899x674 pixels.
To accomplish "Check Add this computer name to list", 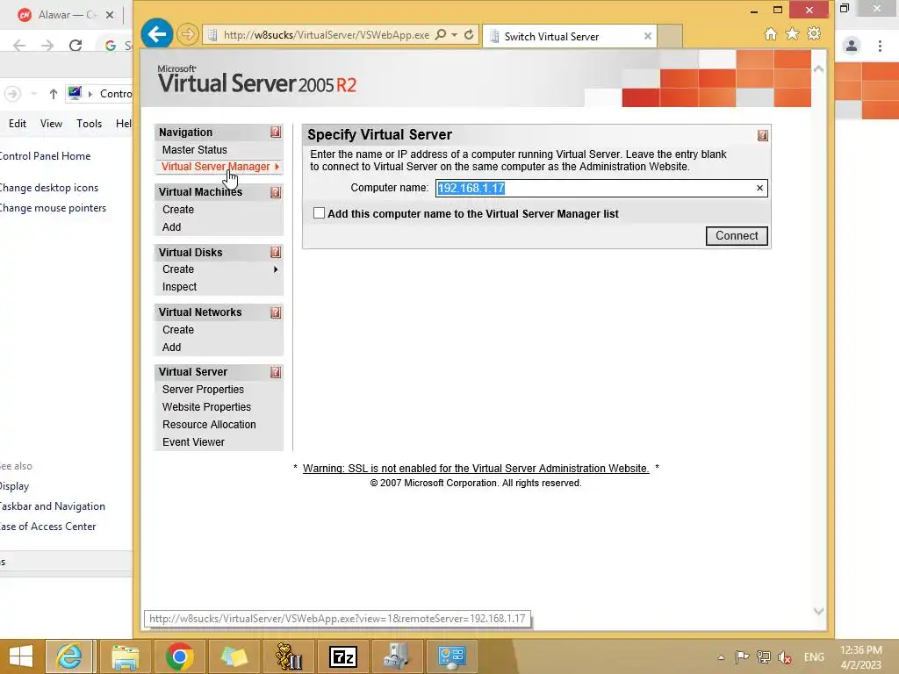I will (320, 213).
